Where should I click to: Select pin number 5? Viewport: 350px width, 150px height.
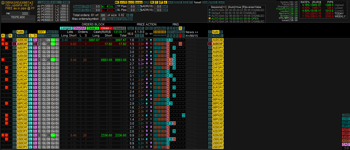tap(180, 28)
